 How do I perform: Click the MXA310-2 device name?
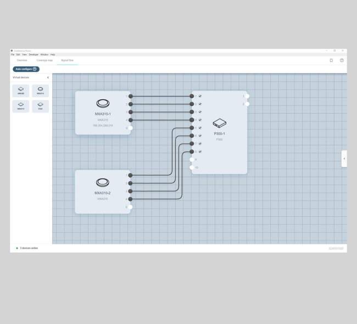tap(103, 193)
